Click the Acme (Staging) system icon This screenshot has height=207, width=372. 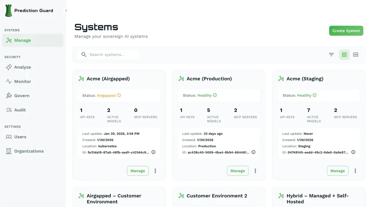tap(281, 79)
